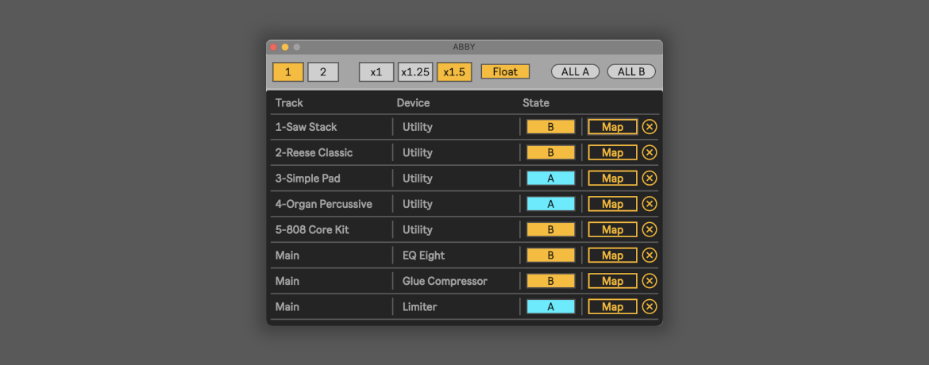Image resolution: width=929 pixels, height=365 pixels.
Task: Delete the 2-Reese Classic row entry
Action: tap(650, 152)
